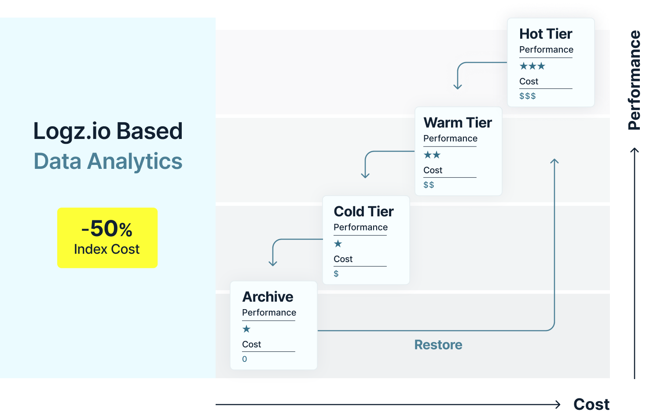646x416 pixels.
Task: Click the "Cold Tier" card title
Action: [x=364, y=212]
